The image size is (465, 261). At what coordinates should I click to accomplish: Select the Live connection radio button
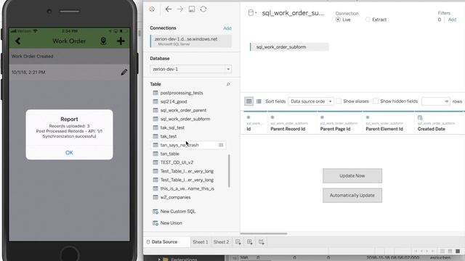coord(338,20)
